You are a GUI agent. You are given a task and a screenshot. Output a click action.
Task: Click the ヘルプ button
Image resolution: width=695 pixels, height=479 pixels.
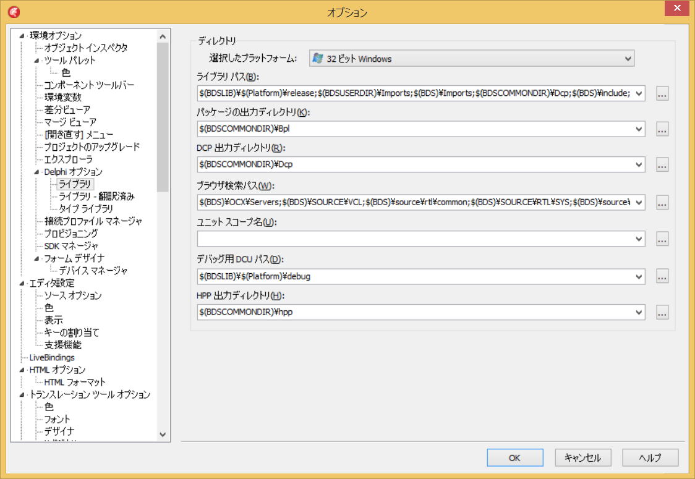pyautogui.click(x=650, y=458)
